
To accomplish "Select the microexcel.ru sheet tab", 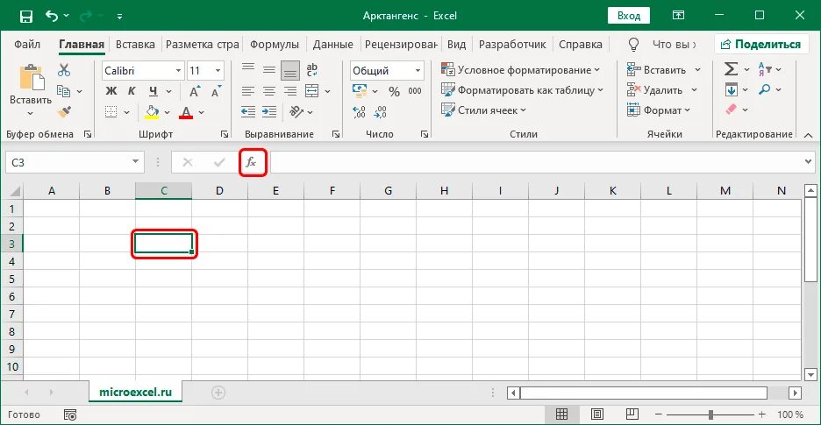I will [x=136, y=391].
